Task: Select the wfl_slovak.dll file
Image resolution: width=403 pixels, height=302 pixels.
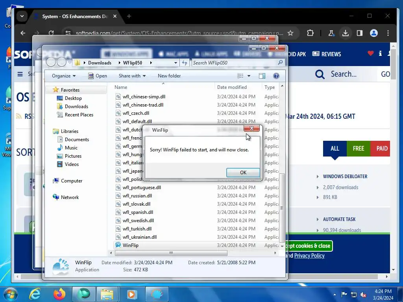Action: coord(137,204)
